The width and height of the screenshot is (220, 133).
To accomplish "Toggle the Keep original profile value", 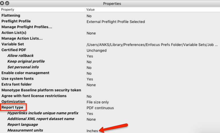I will [x=89, y=62].
